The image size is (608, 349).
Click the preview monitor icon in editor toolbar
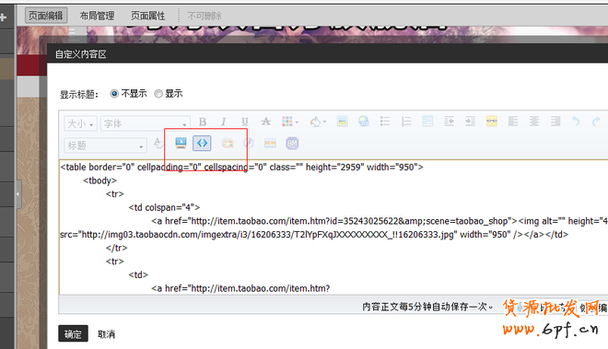181,143
